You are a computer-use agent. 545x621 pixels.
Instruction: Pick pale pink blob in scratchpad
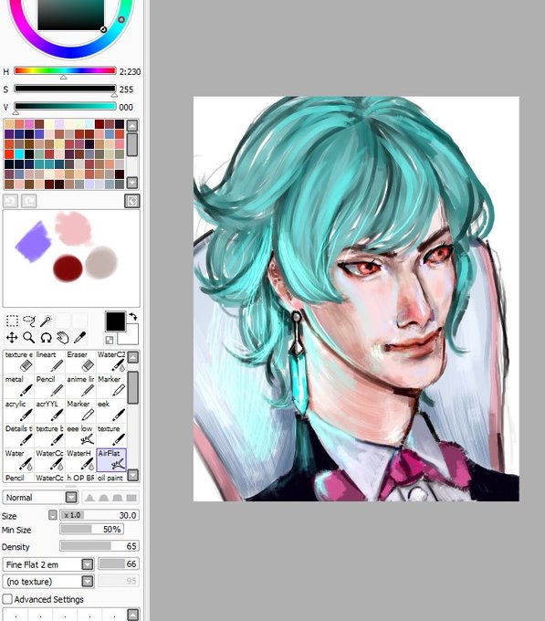coord(74,228)
